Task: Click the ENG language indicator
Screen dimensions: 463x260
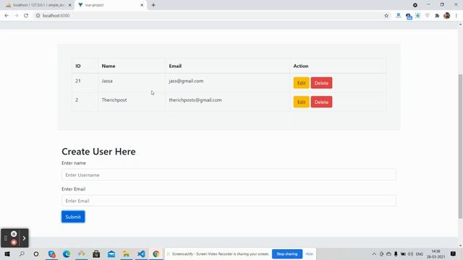Action: point(420,253)
